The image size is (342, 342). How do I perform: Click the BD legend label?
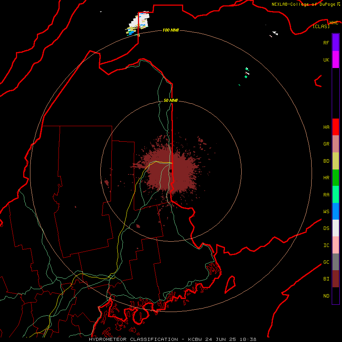click(x=326, y=161)
